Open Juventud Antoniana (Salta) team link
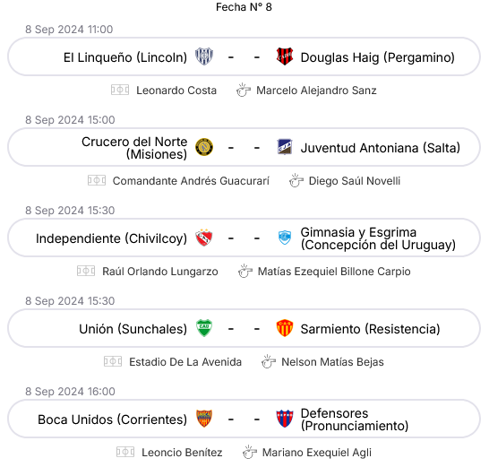Screen dimensions: 489x467 [x=381, y=148]
